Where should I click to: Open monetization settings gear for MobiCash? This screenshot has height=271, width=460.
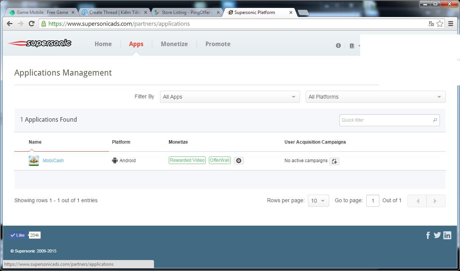pos(239,161)
